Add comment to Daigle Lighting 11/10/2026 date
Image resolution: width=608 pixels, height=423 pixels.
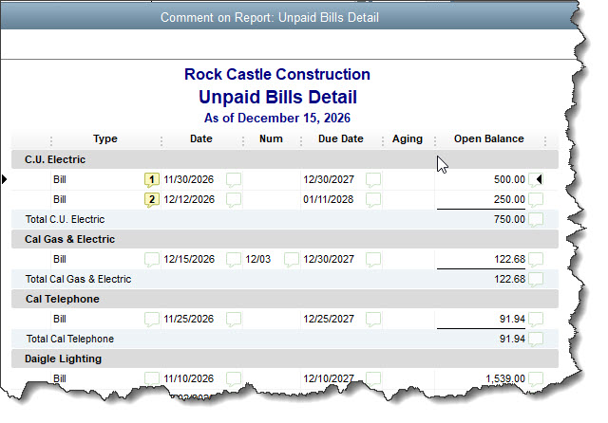point(234,378)
